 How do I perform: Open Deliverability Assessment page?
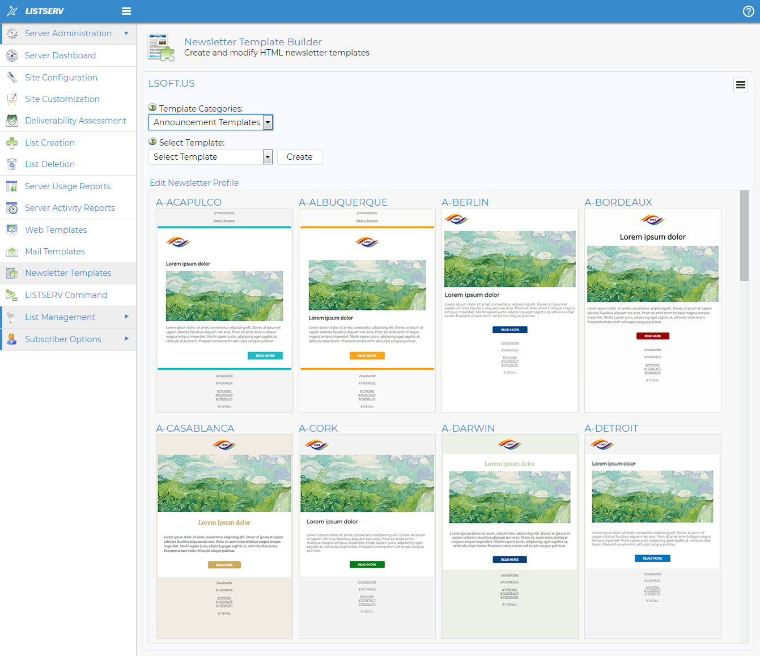pos(75,121)
